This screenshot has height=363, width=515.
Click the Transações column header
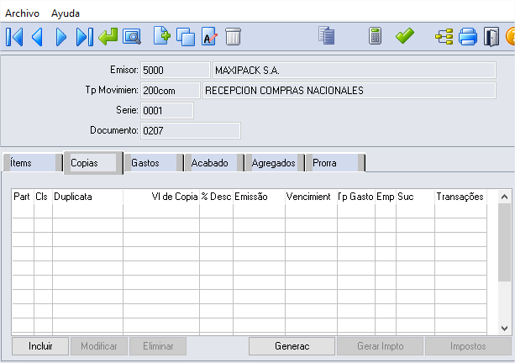(460, 197)
